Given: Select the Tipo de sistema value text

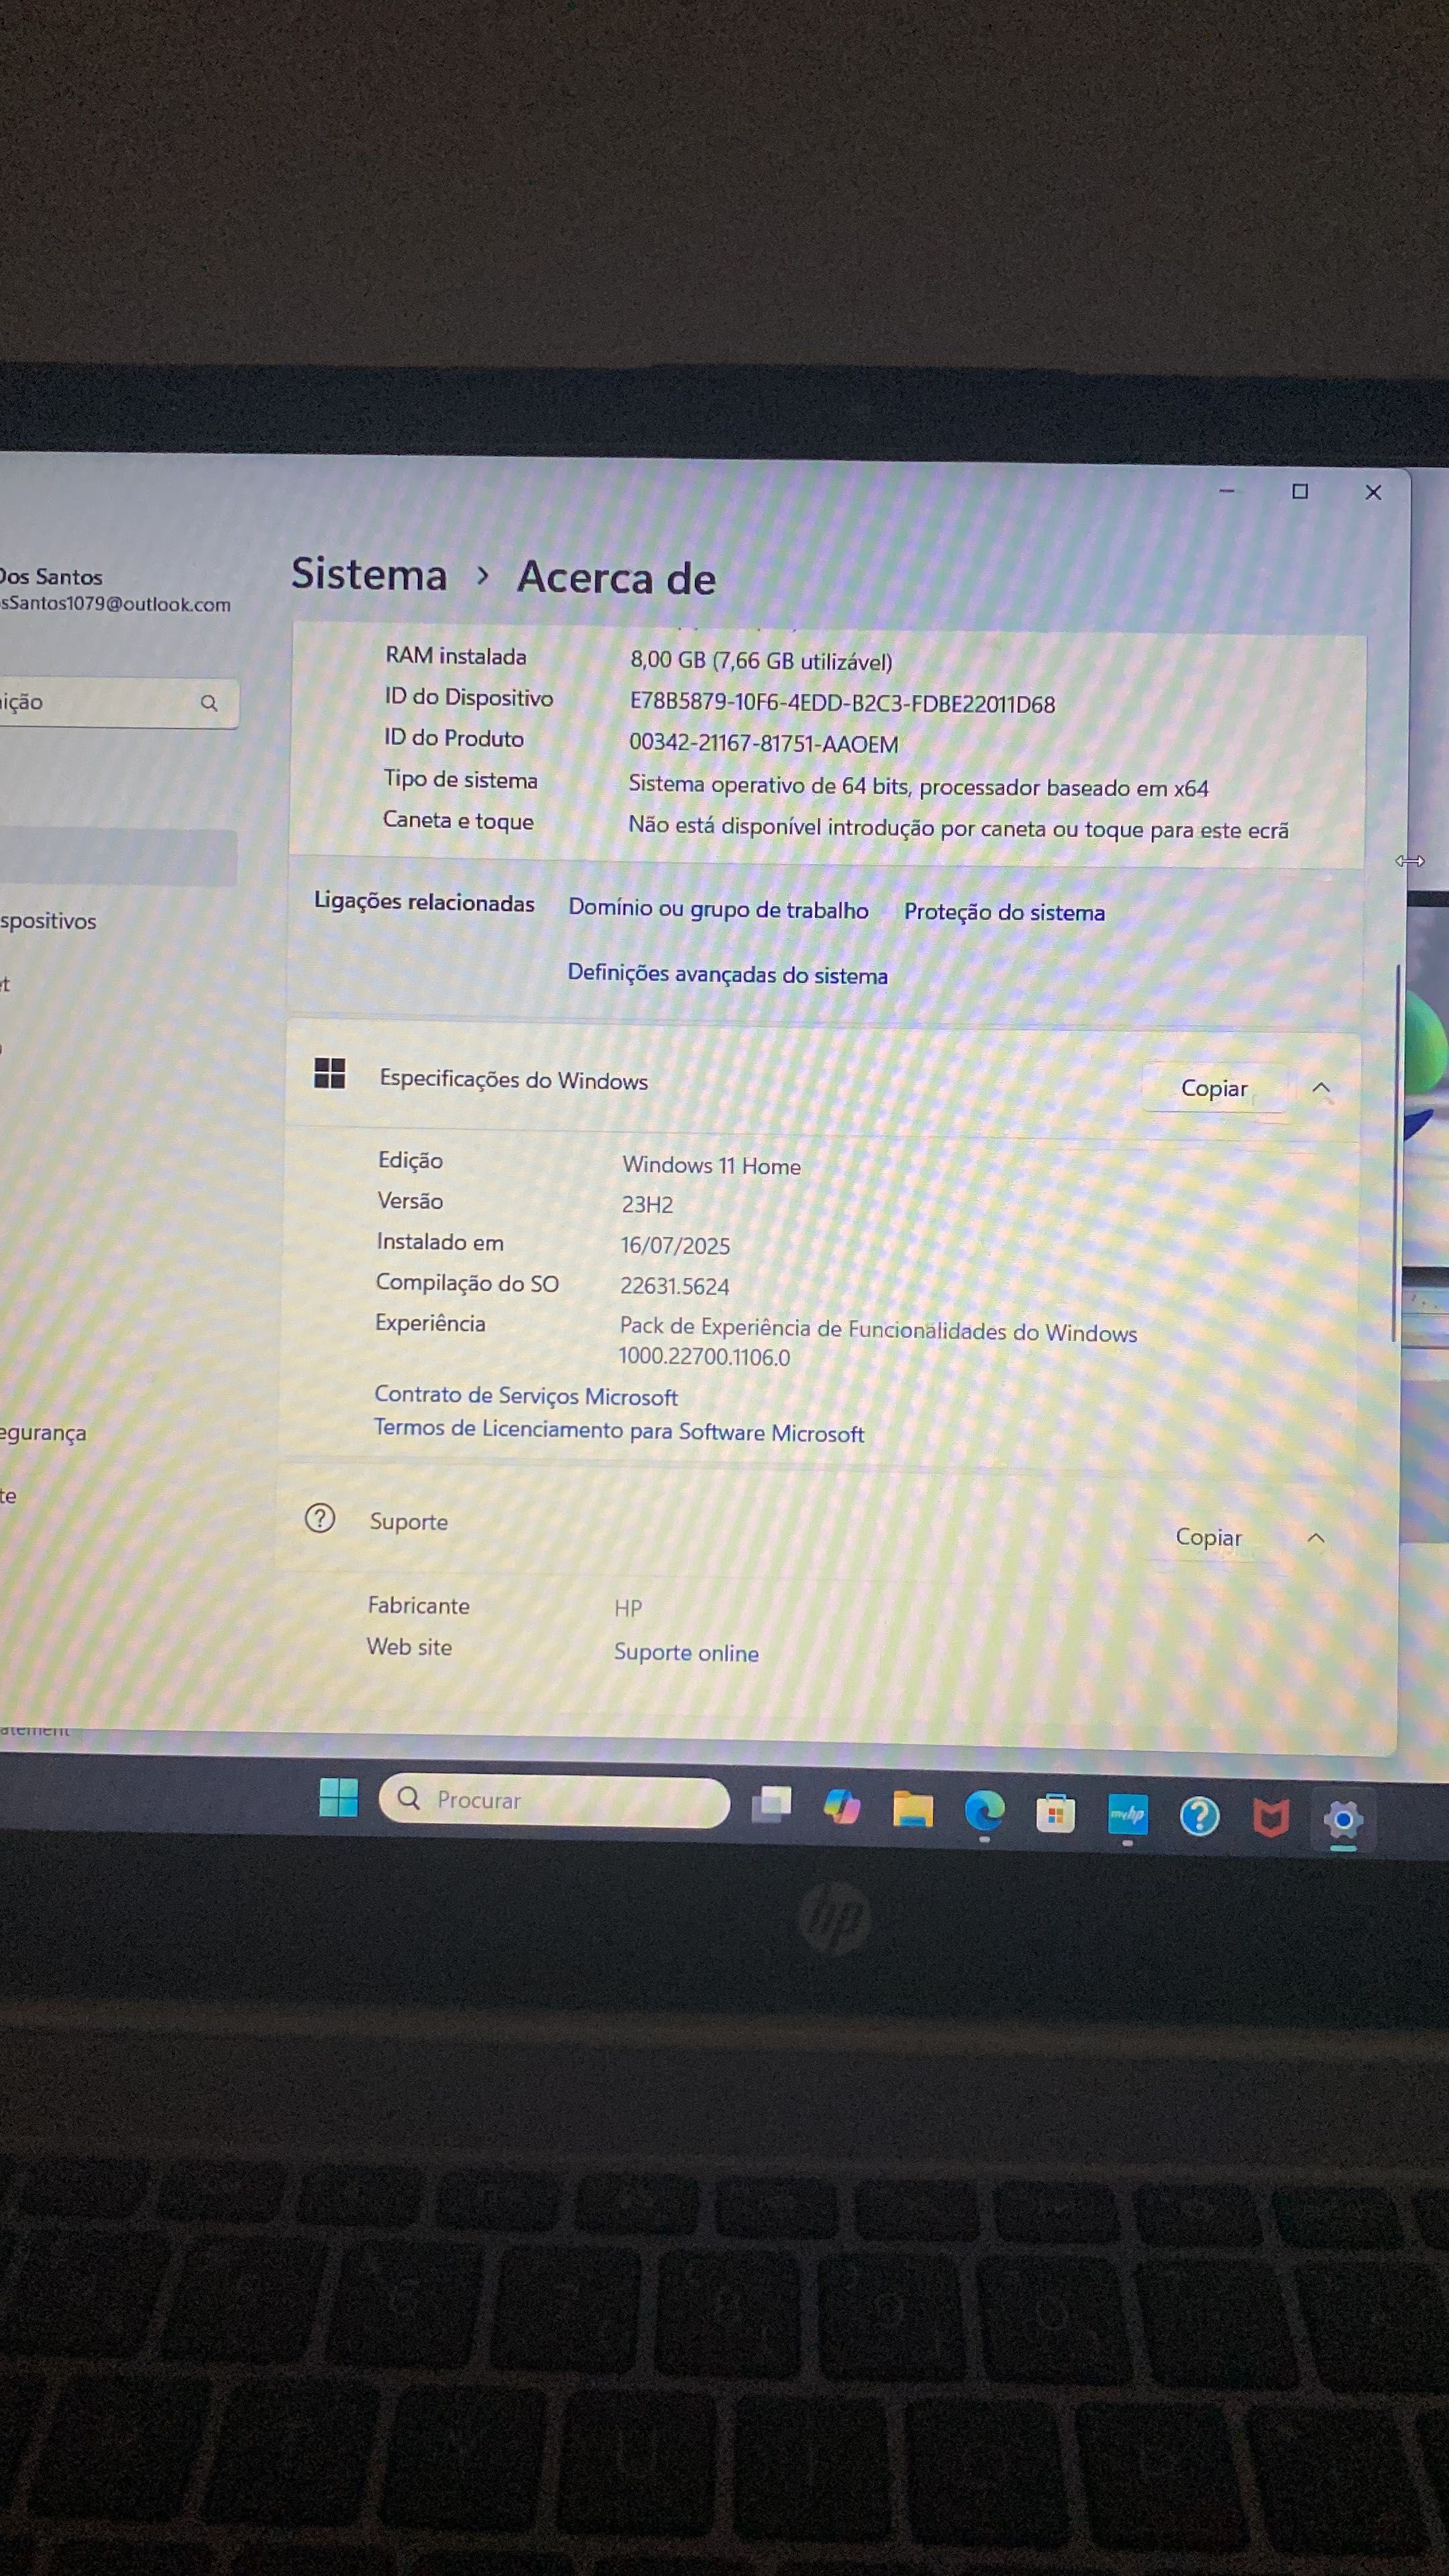Looking at the screenshot, I should pyautogui.click(x=918, y=786).
